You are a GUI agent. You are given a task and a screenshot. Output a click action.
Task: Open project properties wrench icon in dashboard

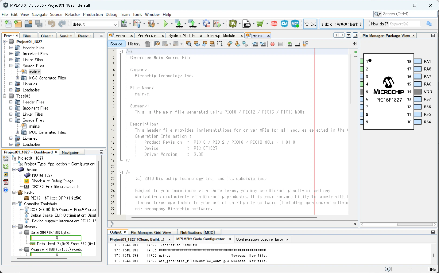tap(6, 159)
